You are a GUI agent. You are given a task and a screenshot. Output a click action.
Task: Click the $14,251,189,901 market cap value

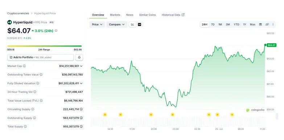point(69,66)
